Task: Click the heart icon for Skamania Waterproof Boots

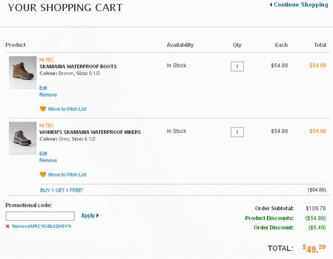Action: (43, 109)
